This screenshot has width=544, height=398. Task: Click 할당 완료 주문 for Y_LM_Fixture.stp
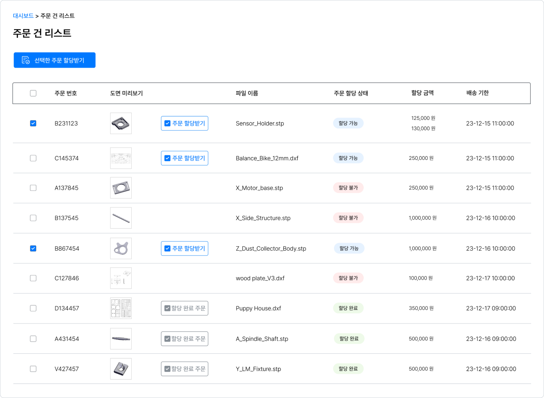pos(185,369)
